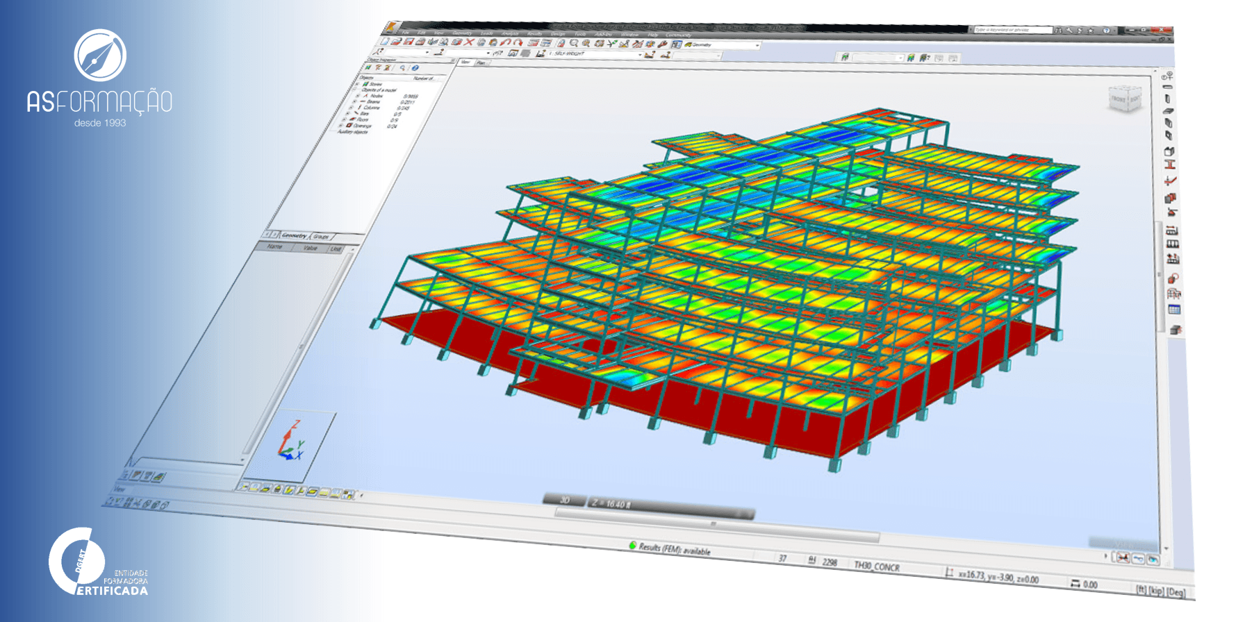Click the red I-beam section icon
This screenshot has width=1245, height=622.
pos(1170,165)
